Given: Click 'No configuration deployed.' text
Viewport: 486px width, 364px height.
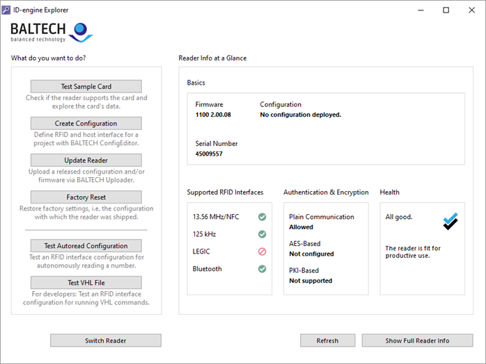Looking at the screenshot, I should click(x=300, y=115).
